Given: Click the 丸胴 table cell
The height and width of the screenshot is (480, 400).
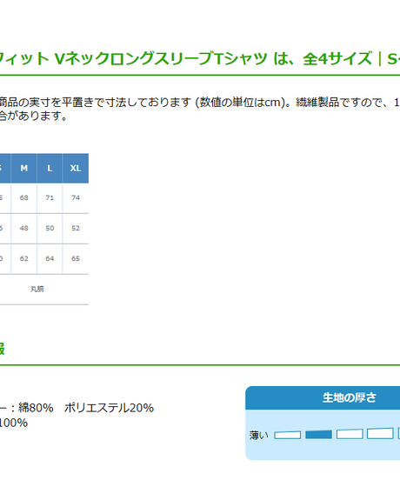Looking at the screenshot, I should (37, 289).
